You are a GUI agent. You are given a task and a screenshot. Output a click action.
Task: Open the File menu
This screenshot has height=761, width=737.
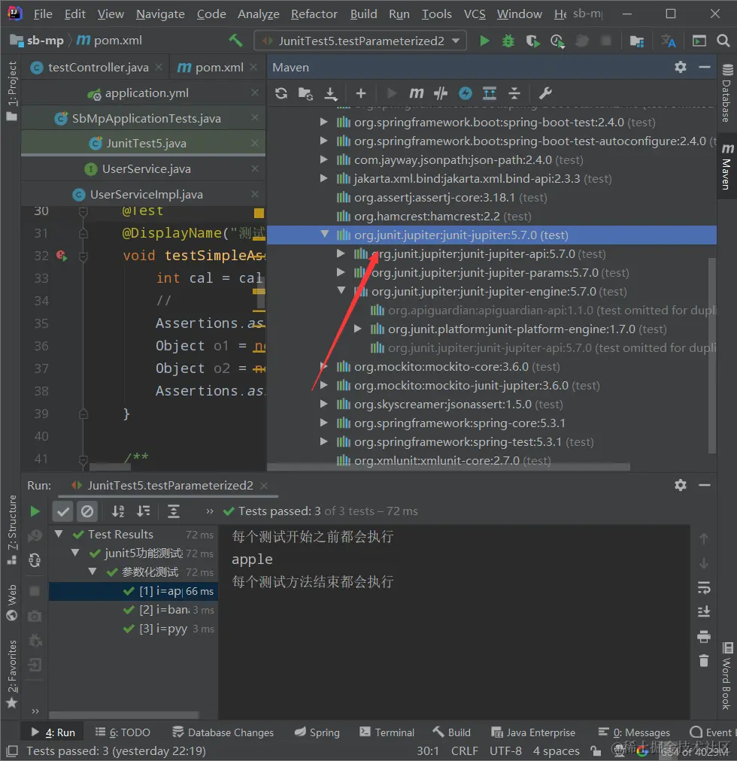coord(43,14)
